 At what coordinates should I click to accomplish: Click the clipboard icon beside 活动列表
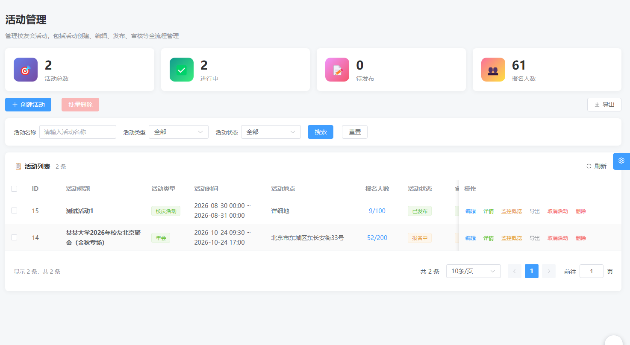(18, 167)
